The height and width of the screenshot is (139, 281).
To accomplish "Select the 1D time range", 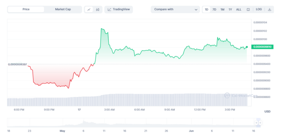I will tap(207, 9).
